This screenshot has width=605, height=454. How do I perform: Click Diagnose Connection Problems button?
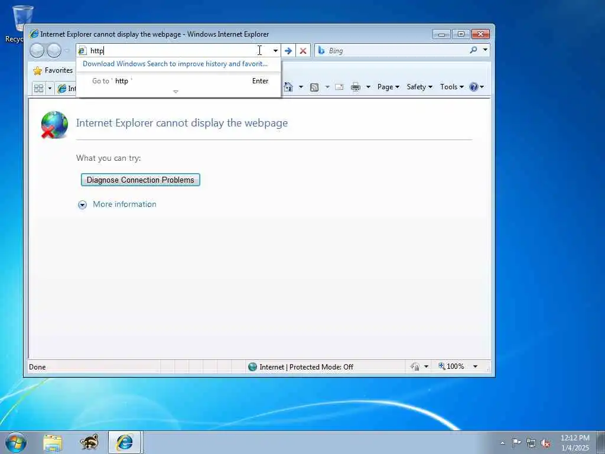point(141,180)
